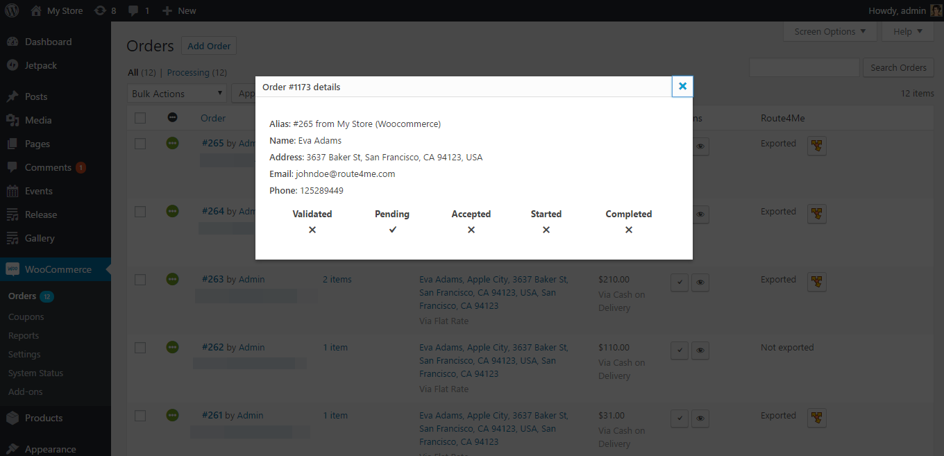Image resolution: width=944 pixels, height=456 pixels.
Task: Expand the Help panel
Action: (x=907, y=31)
